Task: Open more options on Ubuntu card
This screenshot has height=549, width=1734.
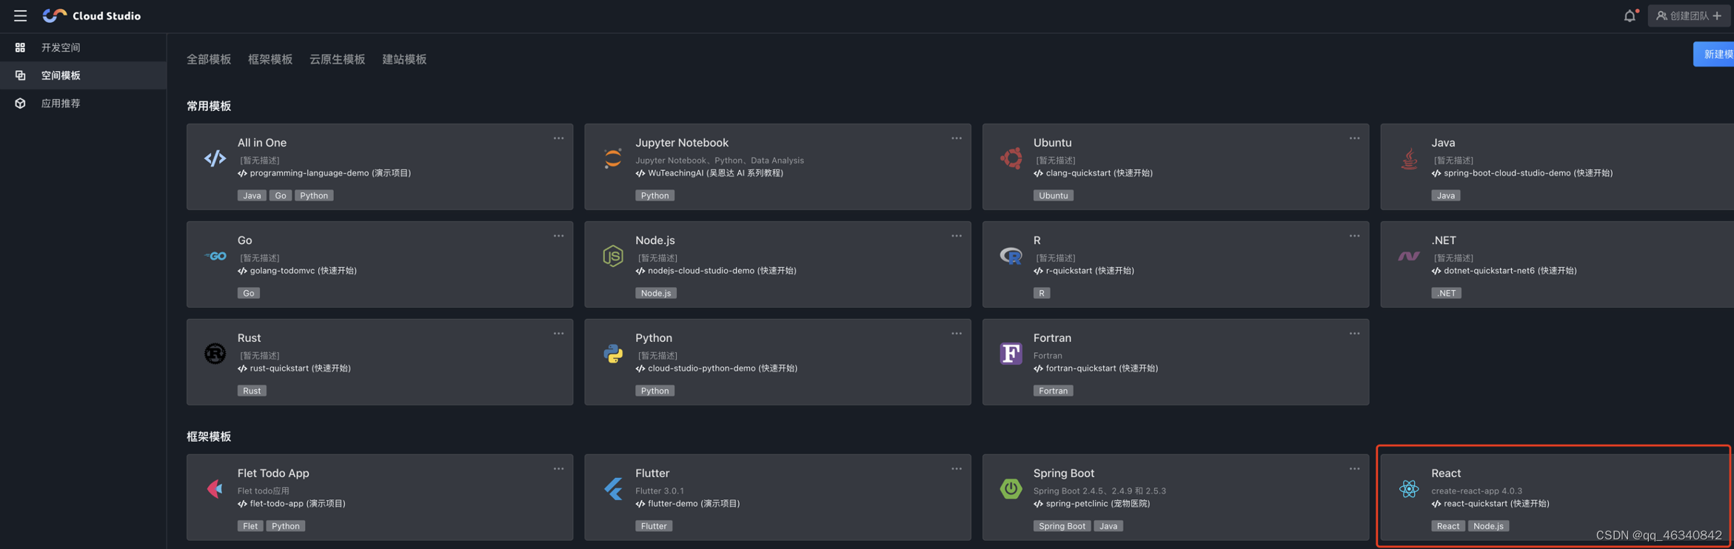Action: click(1354, 138)
